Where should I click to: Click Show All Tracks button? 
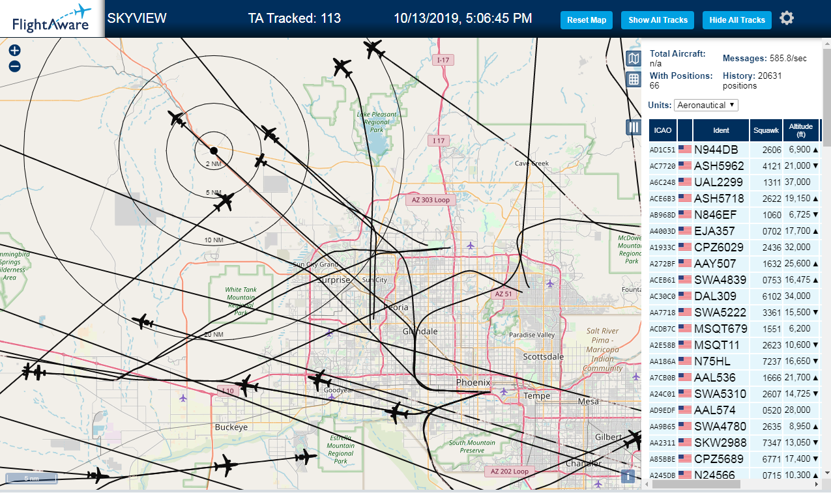coord(658,20)
